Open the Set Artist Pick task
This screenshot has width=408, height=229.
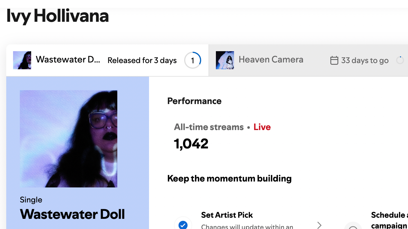tap(227, 215)
